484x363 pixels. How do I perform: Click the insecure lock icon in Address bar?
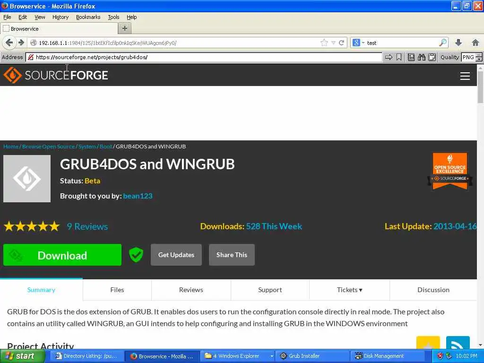[x=30, y=57]
